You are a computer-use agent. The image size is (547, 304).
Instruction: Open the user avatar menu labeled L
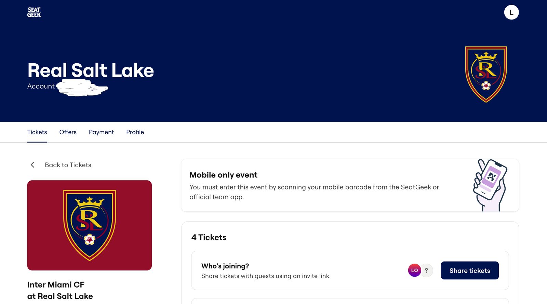pyautogui.click(x=511, y=12)
